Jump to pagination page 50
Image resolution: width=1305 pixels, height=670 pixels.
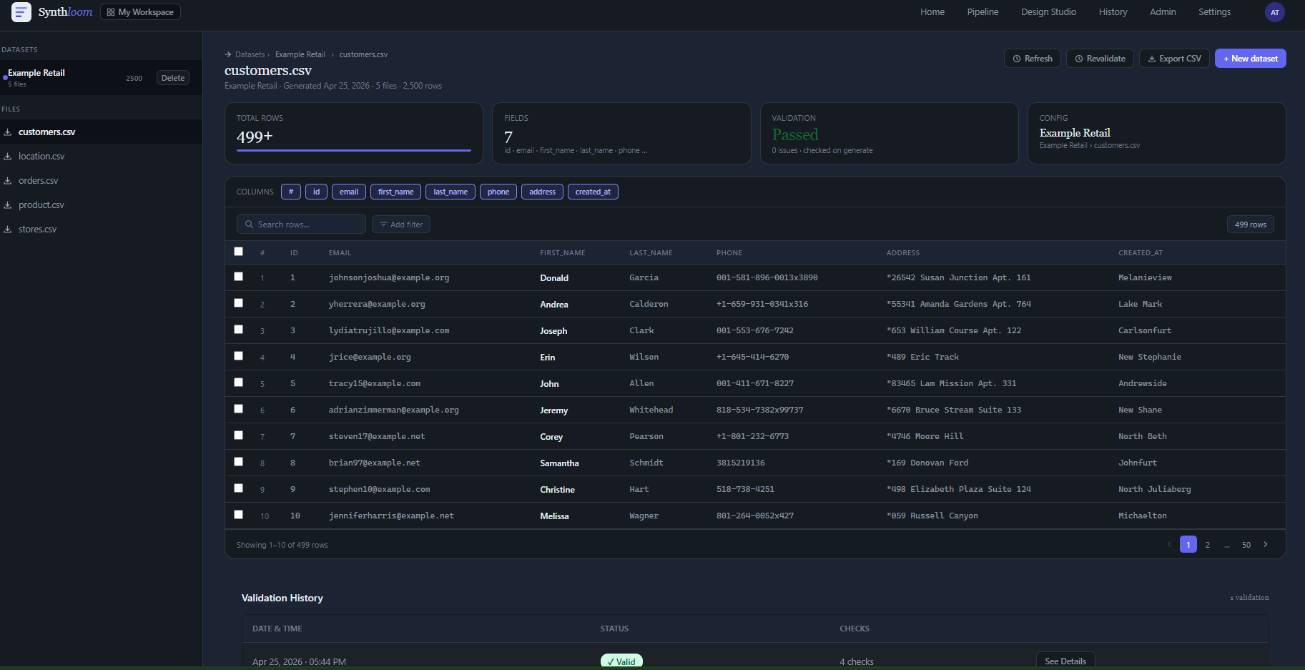pyautogui.click(x=1246, y=545)
